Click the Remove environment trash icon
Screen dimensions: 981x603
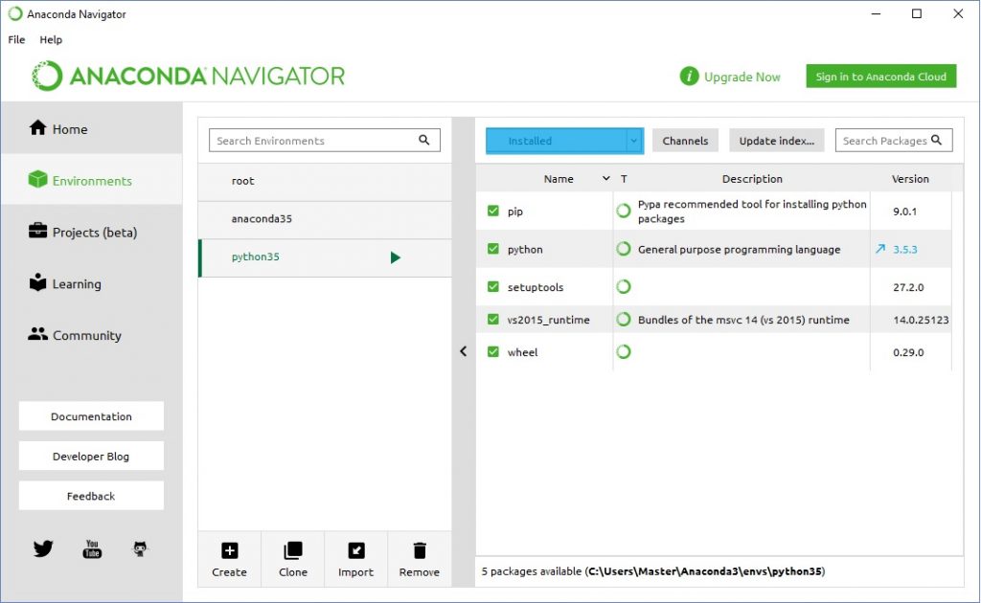pyautogui.click(x=419, y=550)
